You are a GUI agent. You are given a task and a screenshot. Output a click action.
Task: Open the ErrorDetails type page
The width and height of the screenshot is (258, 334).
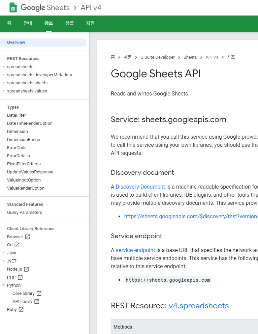coord(18,156)
